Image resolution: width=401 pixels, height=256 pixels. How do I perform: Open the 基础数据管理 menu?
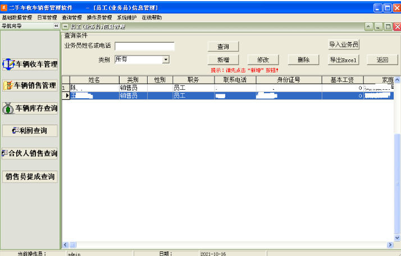pyautogui.click(x=17, y=17)
